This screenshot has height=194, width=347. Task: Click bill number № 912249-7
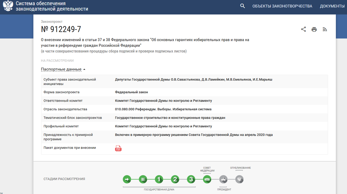click(61, 29)
